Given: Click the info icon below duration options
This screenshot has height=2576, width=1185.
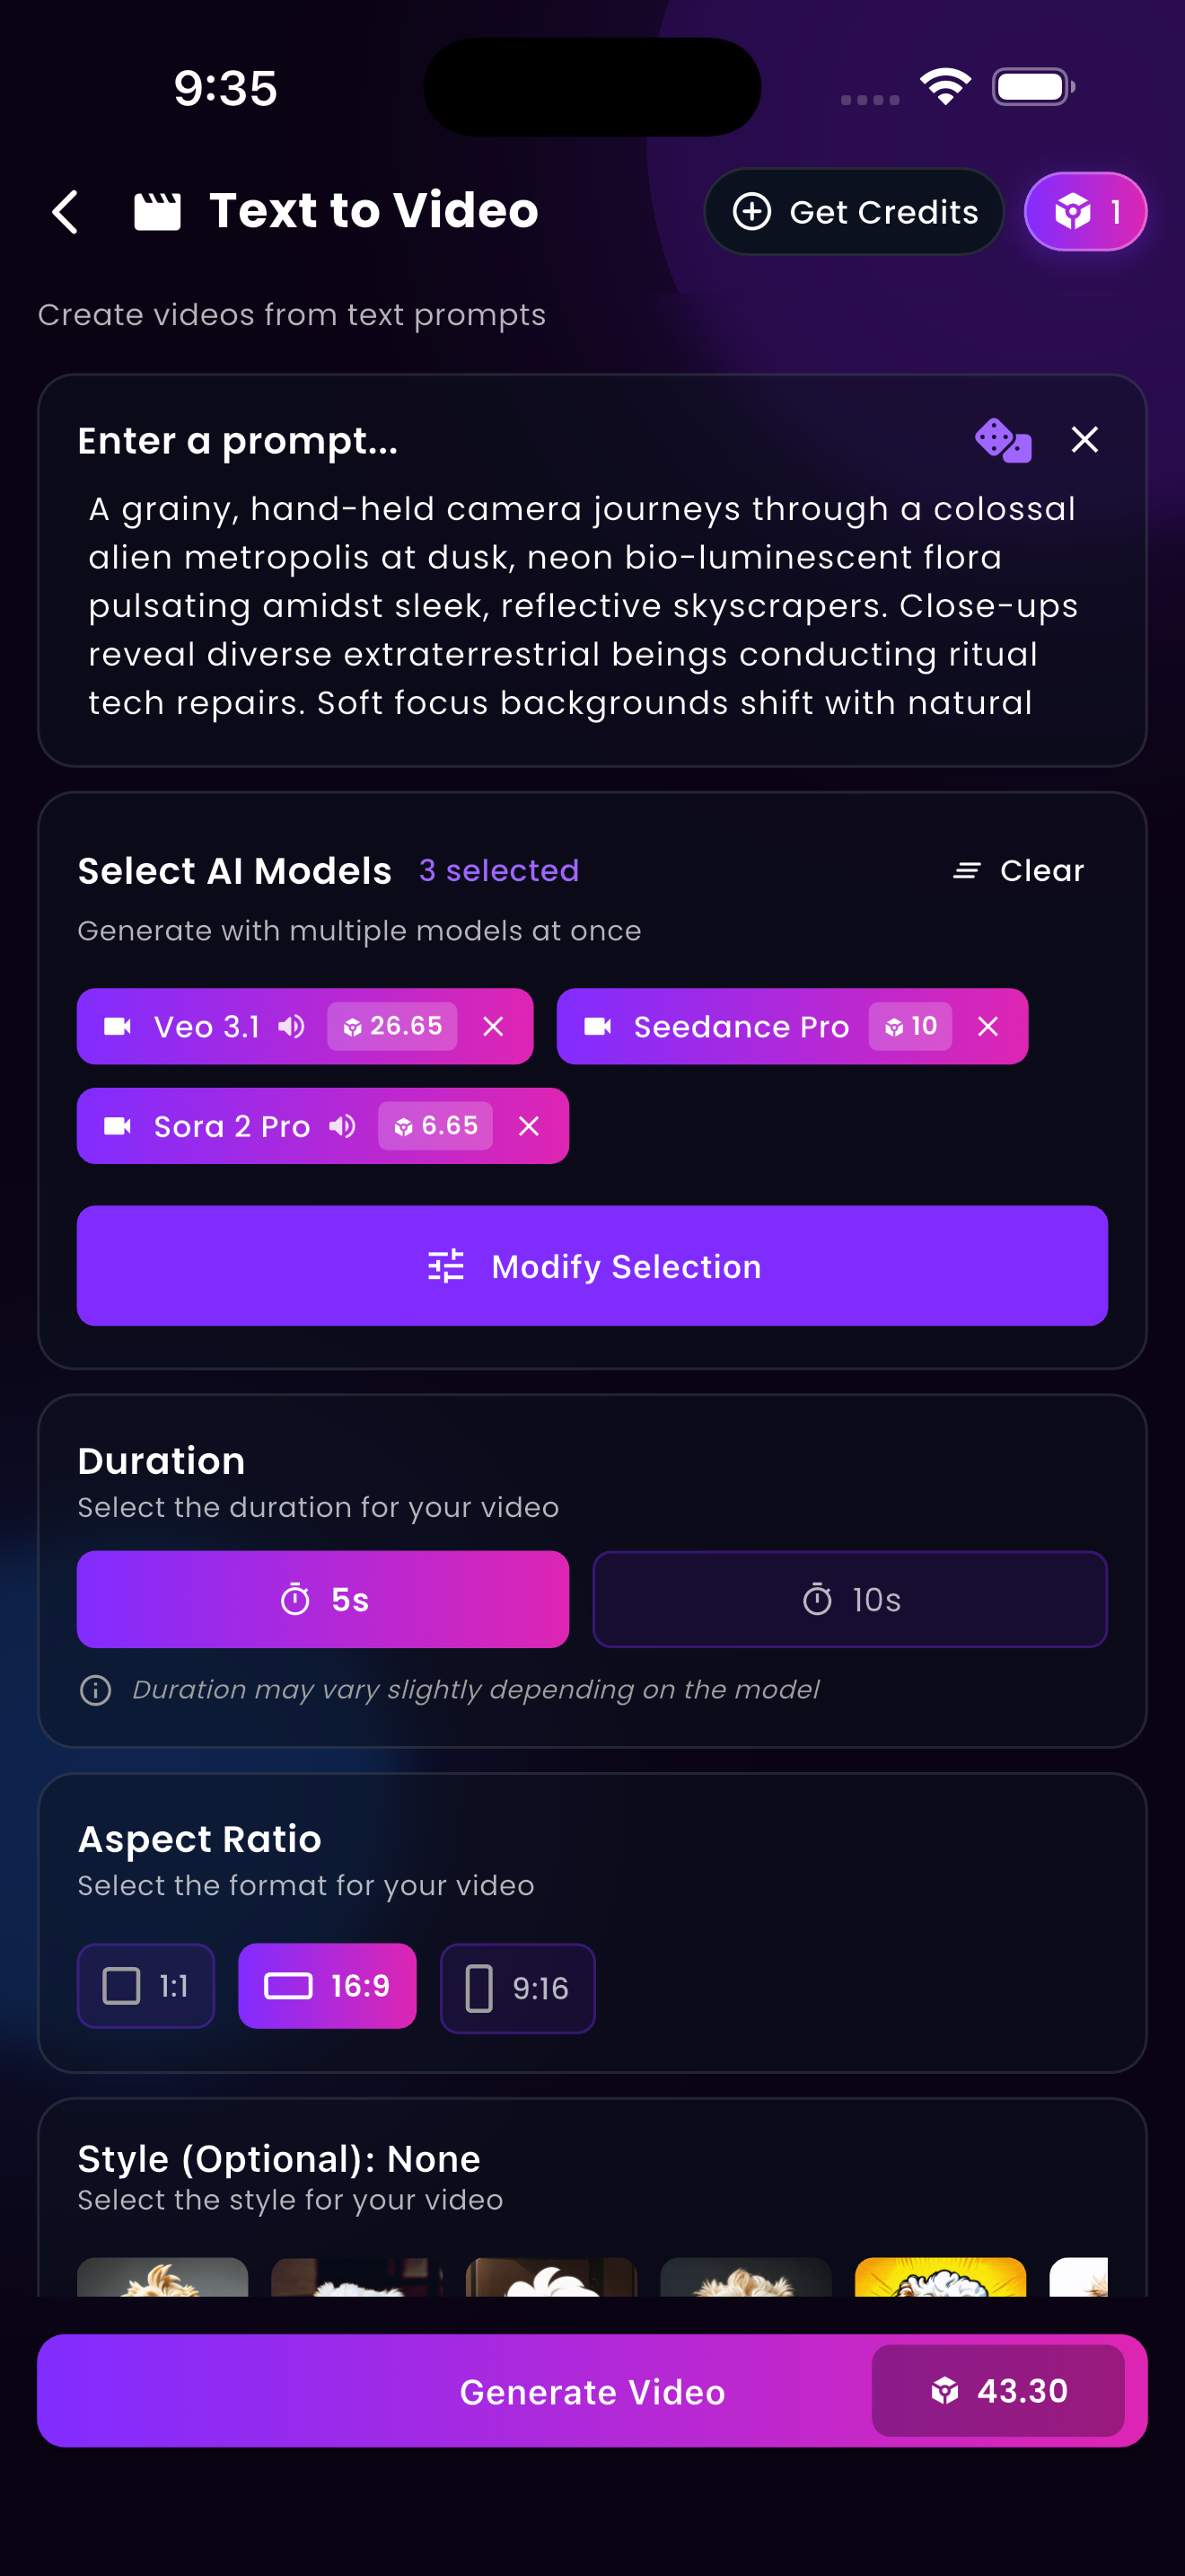Looking at the screenshot, I should click(x=95, y=1689).
